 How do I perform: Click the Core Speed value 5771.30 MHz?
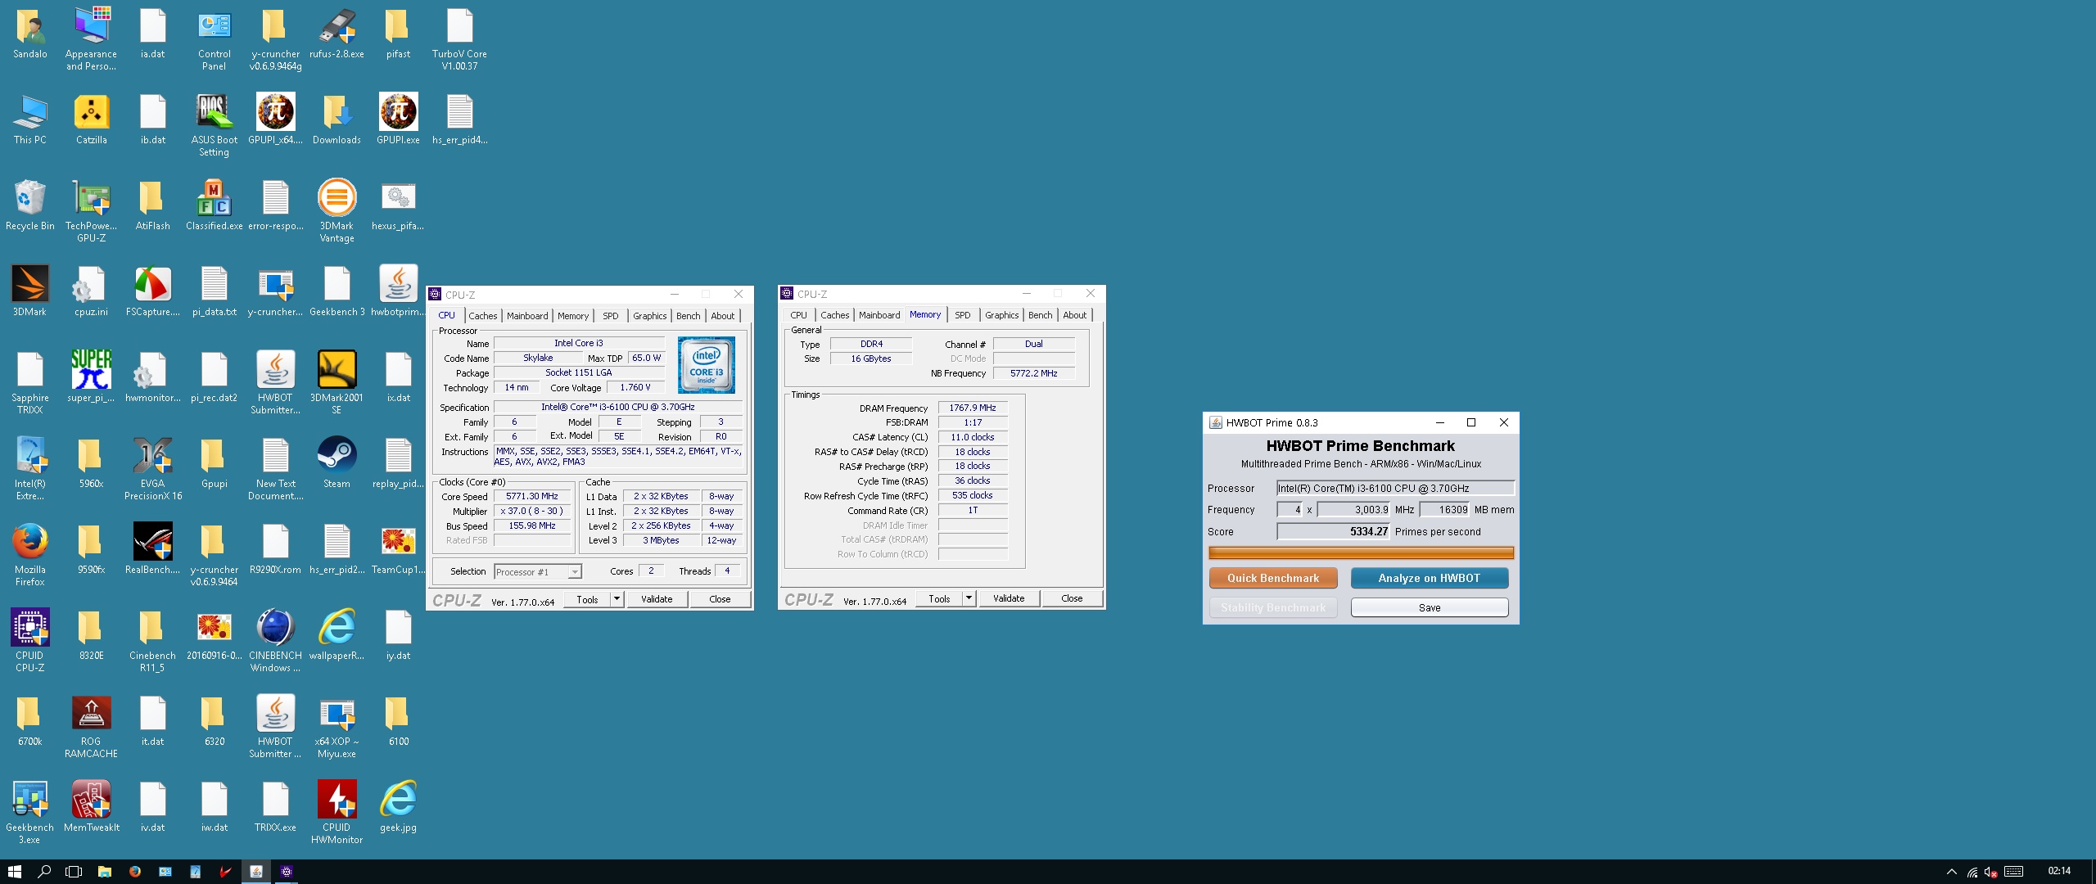[x=532, y=496]
